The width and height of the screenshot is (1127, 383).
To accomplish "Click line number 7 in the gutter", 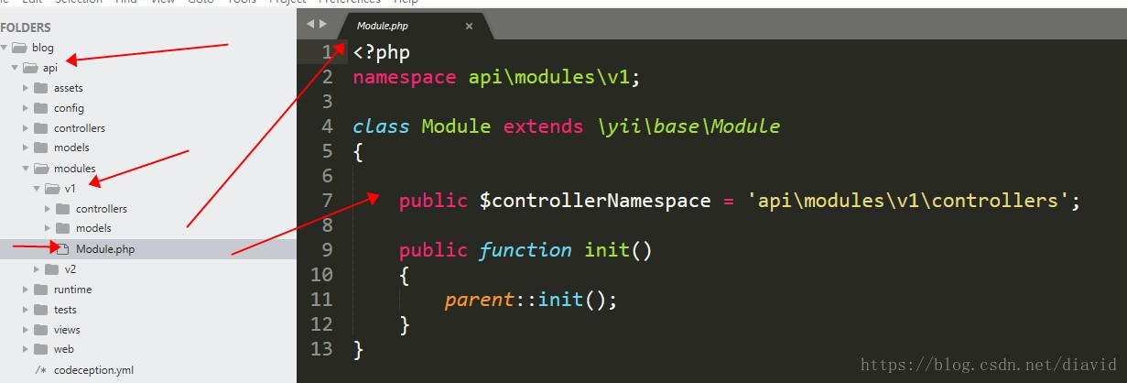I will point(328,200).
